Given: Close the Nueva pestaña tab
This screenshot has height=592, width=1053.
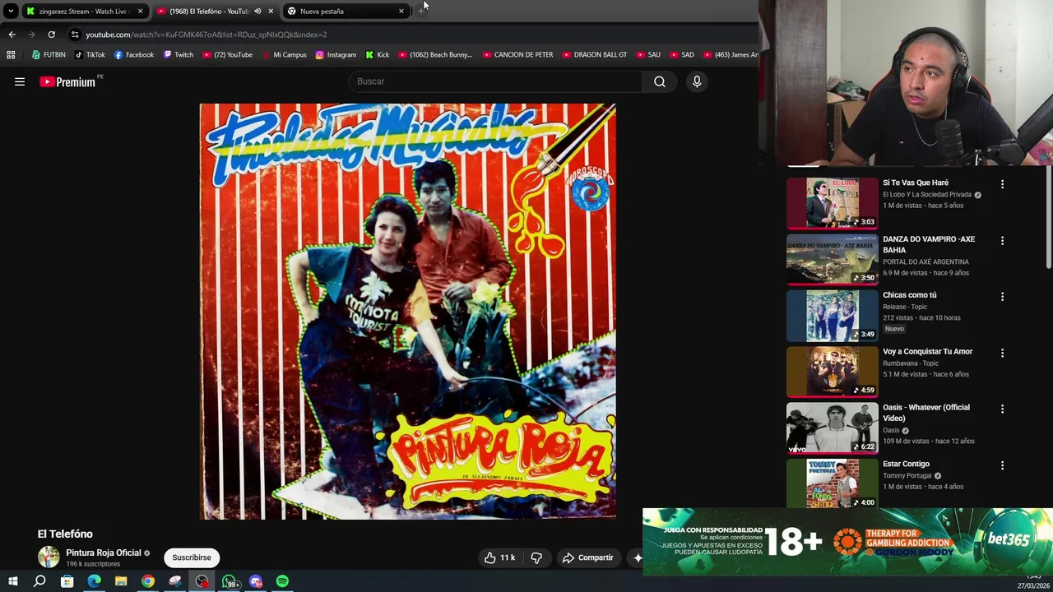Looking at the screenshot, I should coord(401,12).
